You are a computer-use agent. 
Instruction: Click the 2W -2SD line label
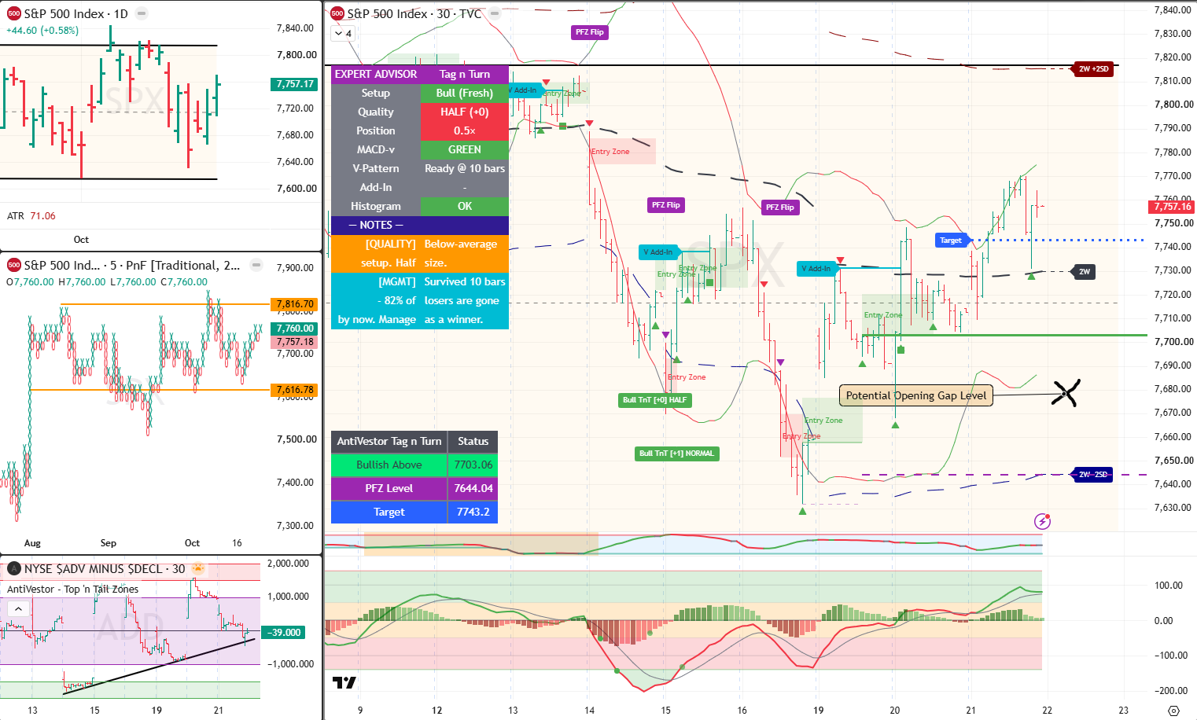(1093, 474)
